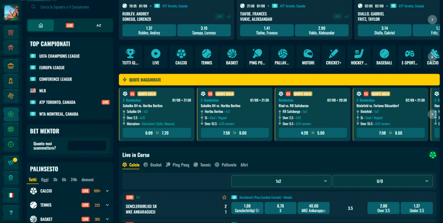The image size is (443, 223).
Task: Select the HOCKEY sport tile
Action: tap(359, 57)
